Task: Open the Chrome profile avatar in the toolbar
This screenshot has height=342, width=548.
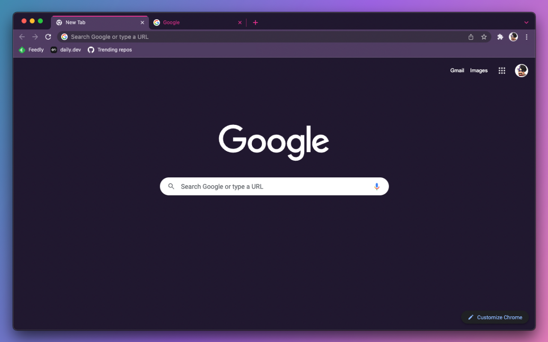Action: coord(513,37)
